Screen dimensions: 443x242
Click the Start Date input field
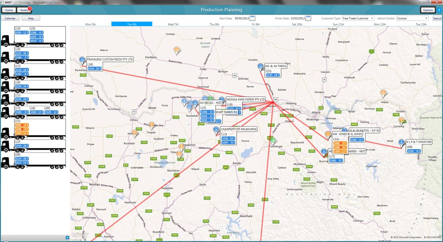(241, 18)
